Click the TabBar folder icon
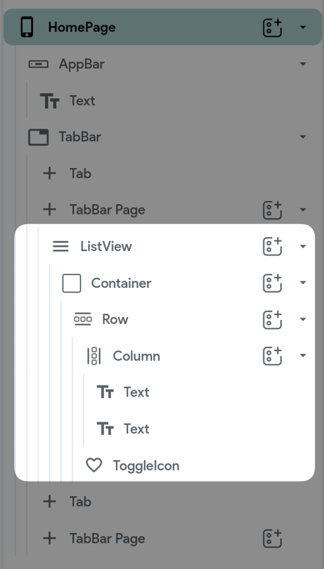 pos(39,137)
